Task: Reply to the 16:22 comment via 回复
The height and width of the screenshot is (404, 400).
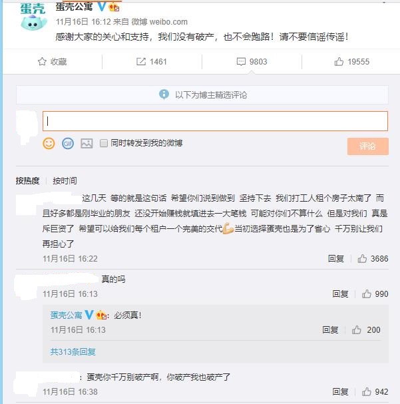Action: (x=336, y=258)
